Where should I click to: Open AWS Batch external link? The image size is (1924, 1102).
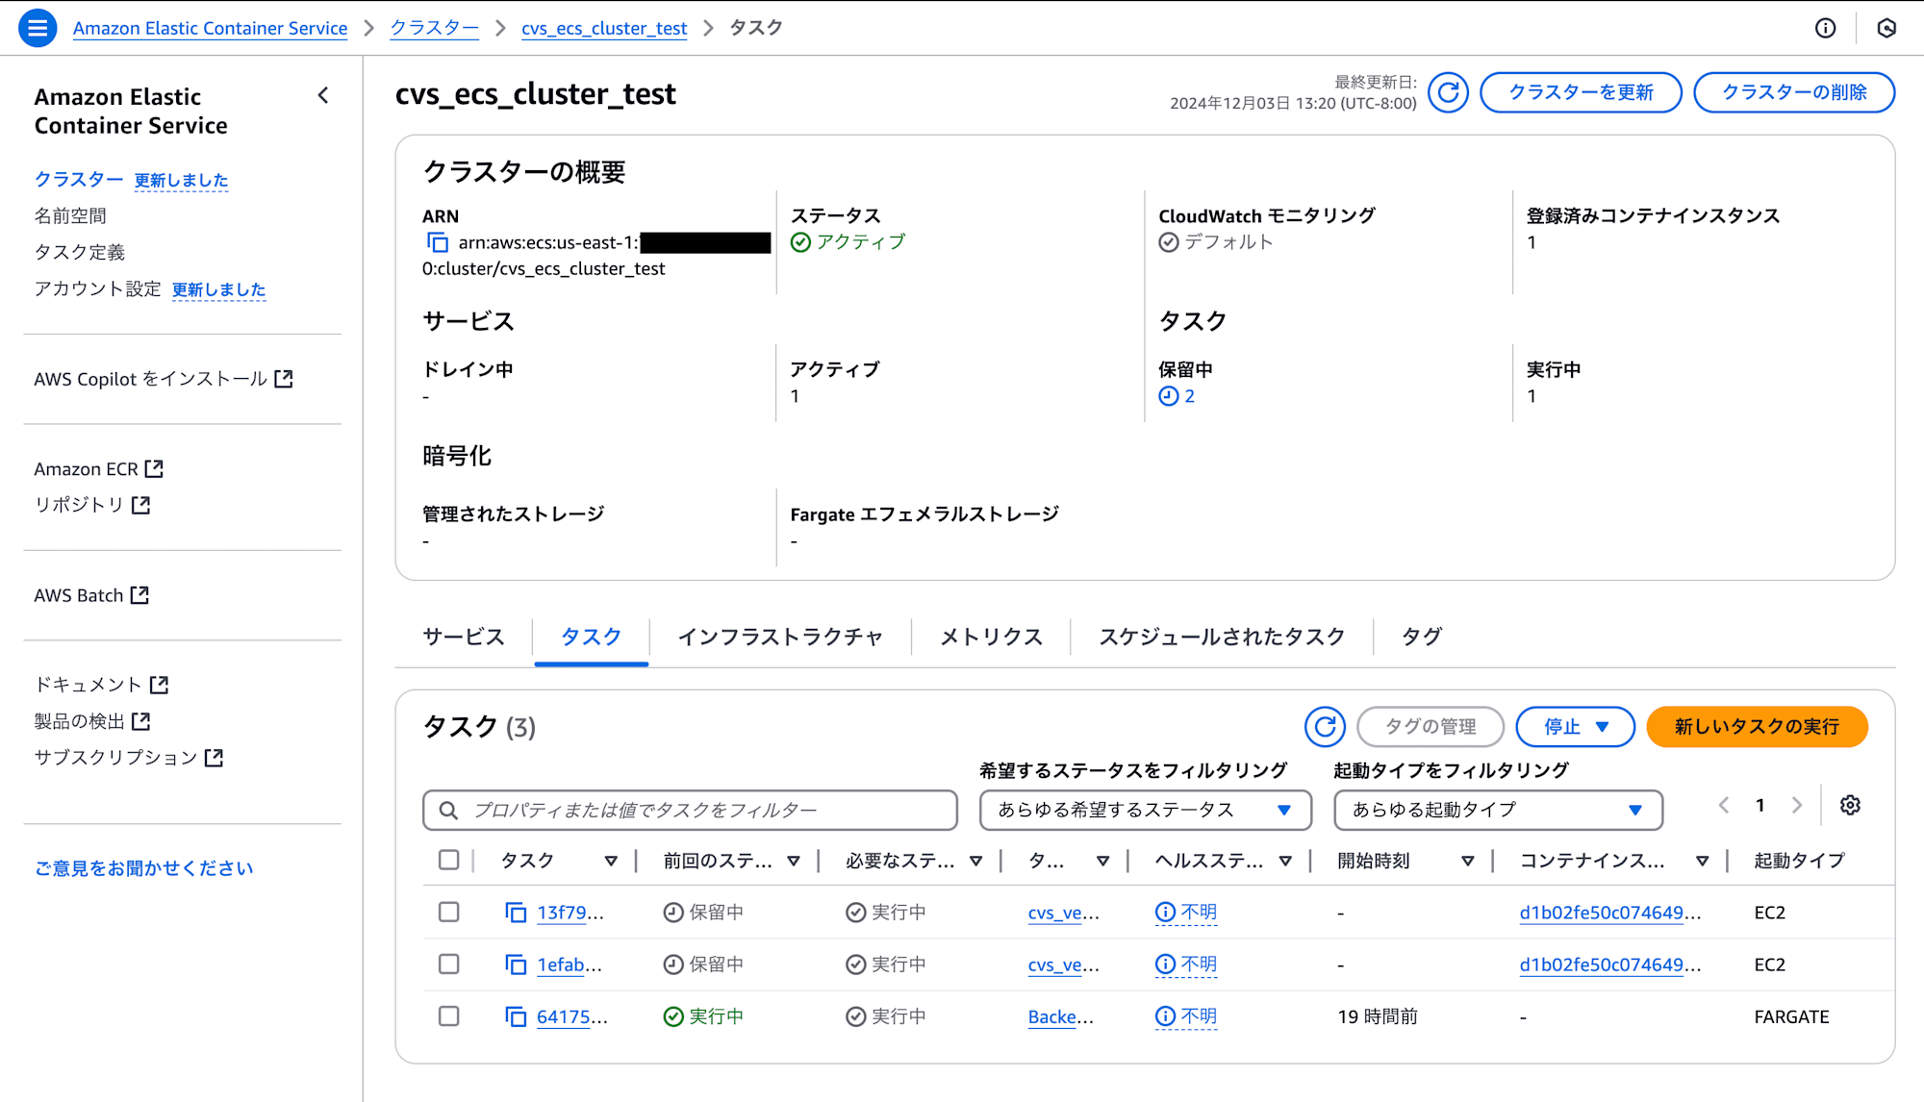pyautogui.click(x=92, y=595)
